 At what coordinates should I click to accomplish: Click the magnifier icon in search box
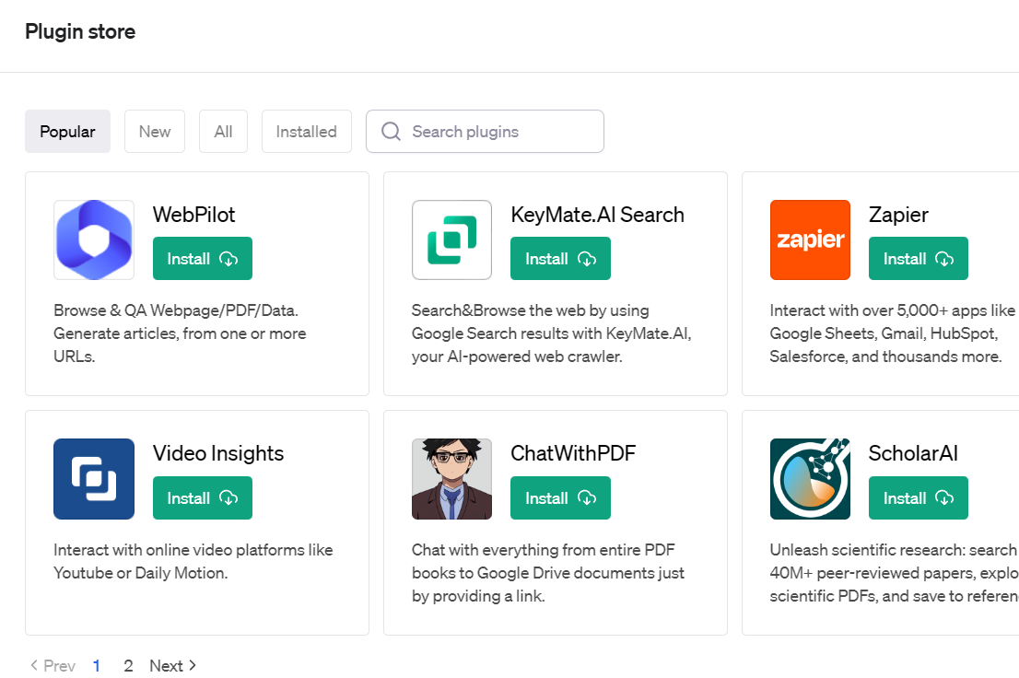(x=391, y=132)
